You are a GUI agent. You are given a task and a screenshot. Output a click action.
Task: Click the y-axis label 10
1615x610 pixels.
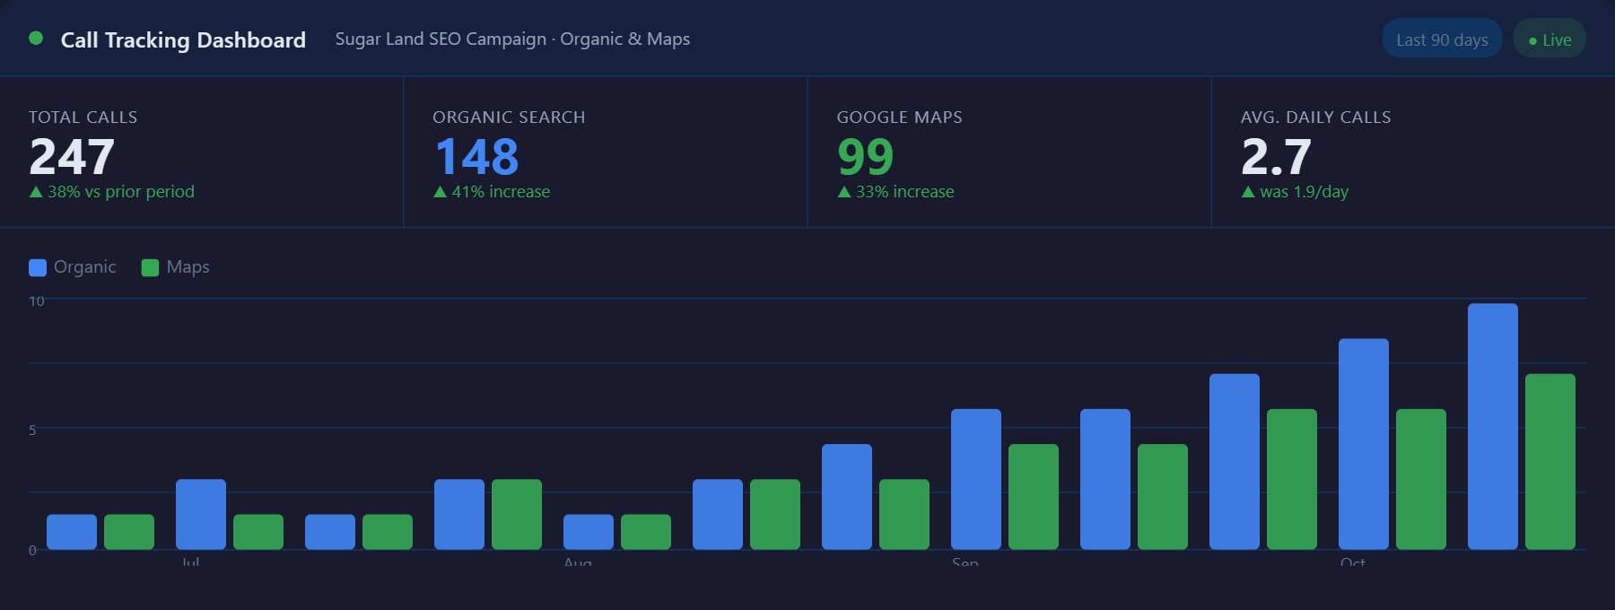[x=37, y=301]
